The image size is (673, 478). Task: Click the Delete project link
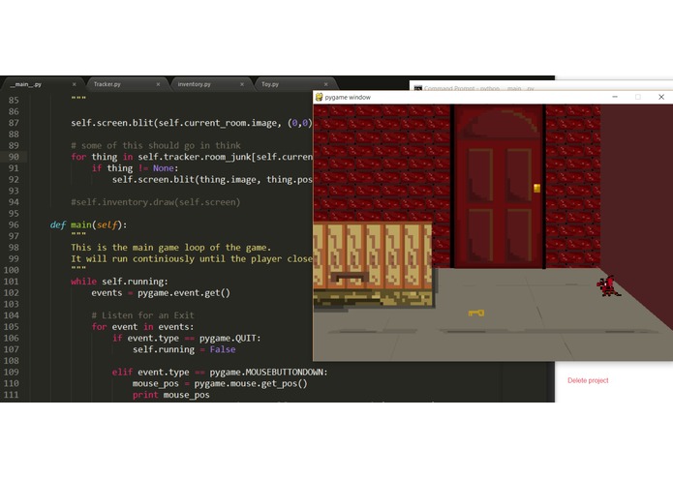588,380
